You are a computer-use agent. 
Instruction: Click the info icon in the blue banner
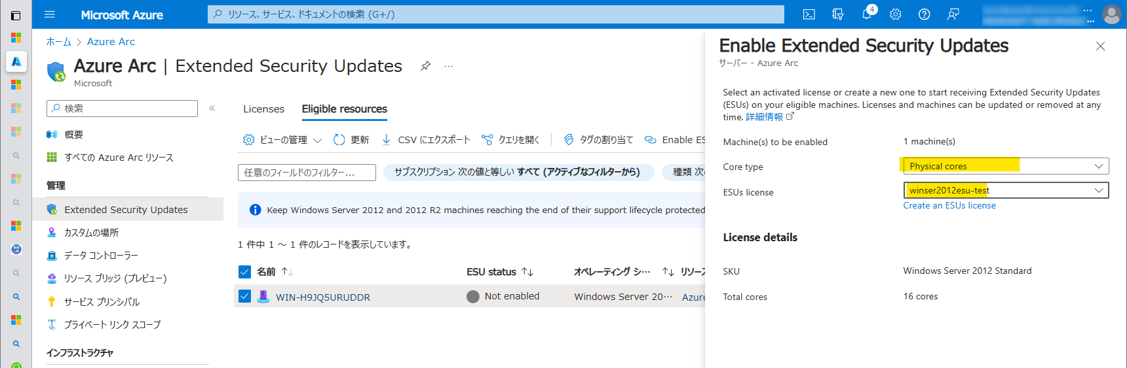[256, 210]
